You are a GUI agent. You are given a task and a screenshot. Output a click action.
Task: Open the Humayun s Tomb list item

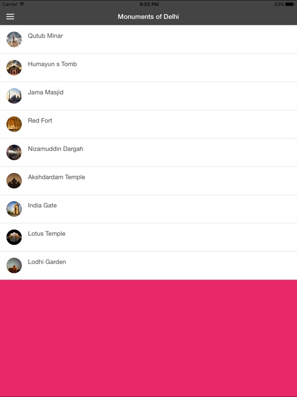pyautogui.click(x=148, y=68)
